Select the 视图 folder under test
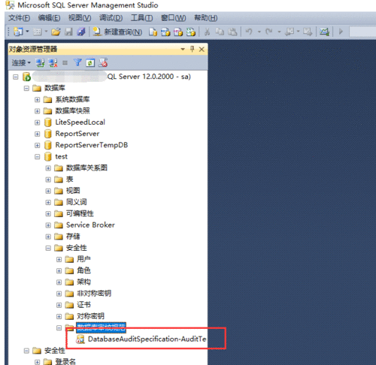This screenshot has height=365, width=376. coord(73,191)
